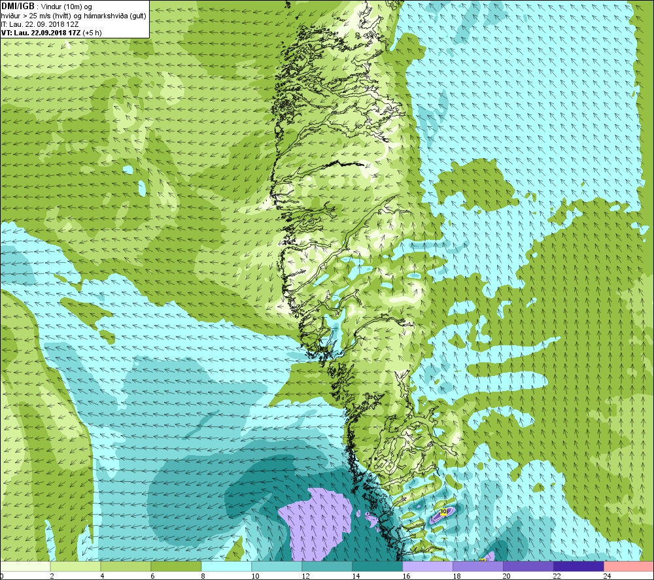
Task: Click the 'DMI/IGB' title text
Action: 18,7
